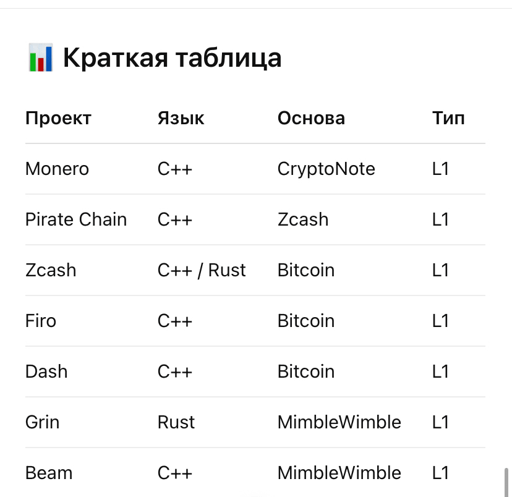Click MimbleWimble in the Beam row

point(339,473)
